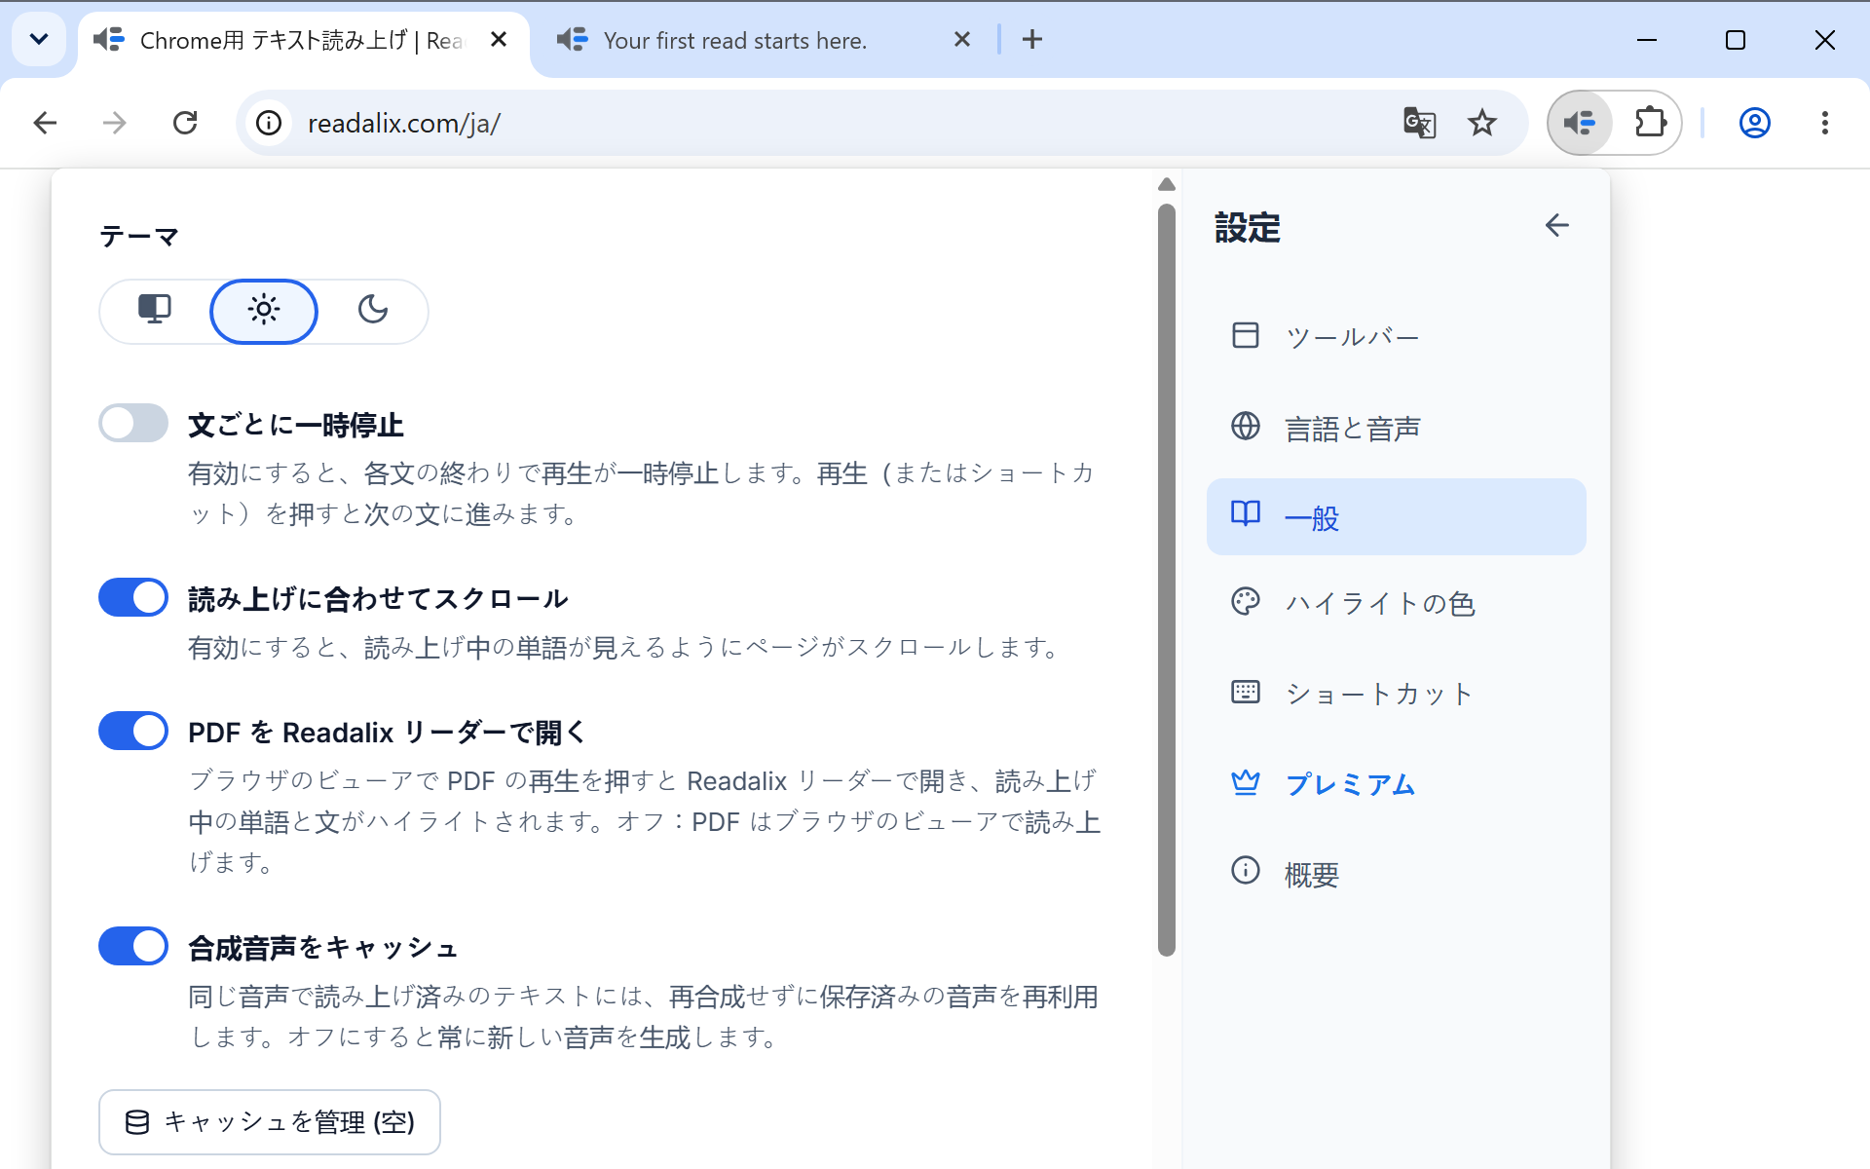Screen dimensions: 1870x1169
Task: Close the Chrome用 テキスト読み上げ tab
Action: 499,40
